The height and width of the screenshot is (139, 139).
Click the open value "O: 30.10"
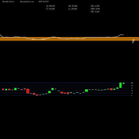[51, 6]
